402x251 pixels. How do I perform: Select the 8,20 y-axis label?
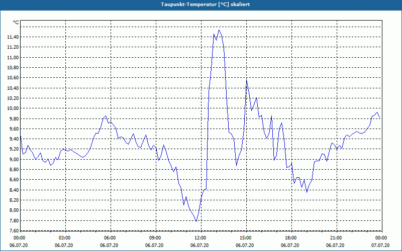click(14, 200)
